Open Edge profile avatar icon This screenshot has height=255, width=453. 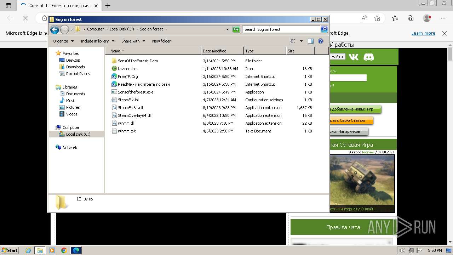click(427, 18)
